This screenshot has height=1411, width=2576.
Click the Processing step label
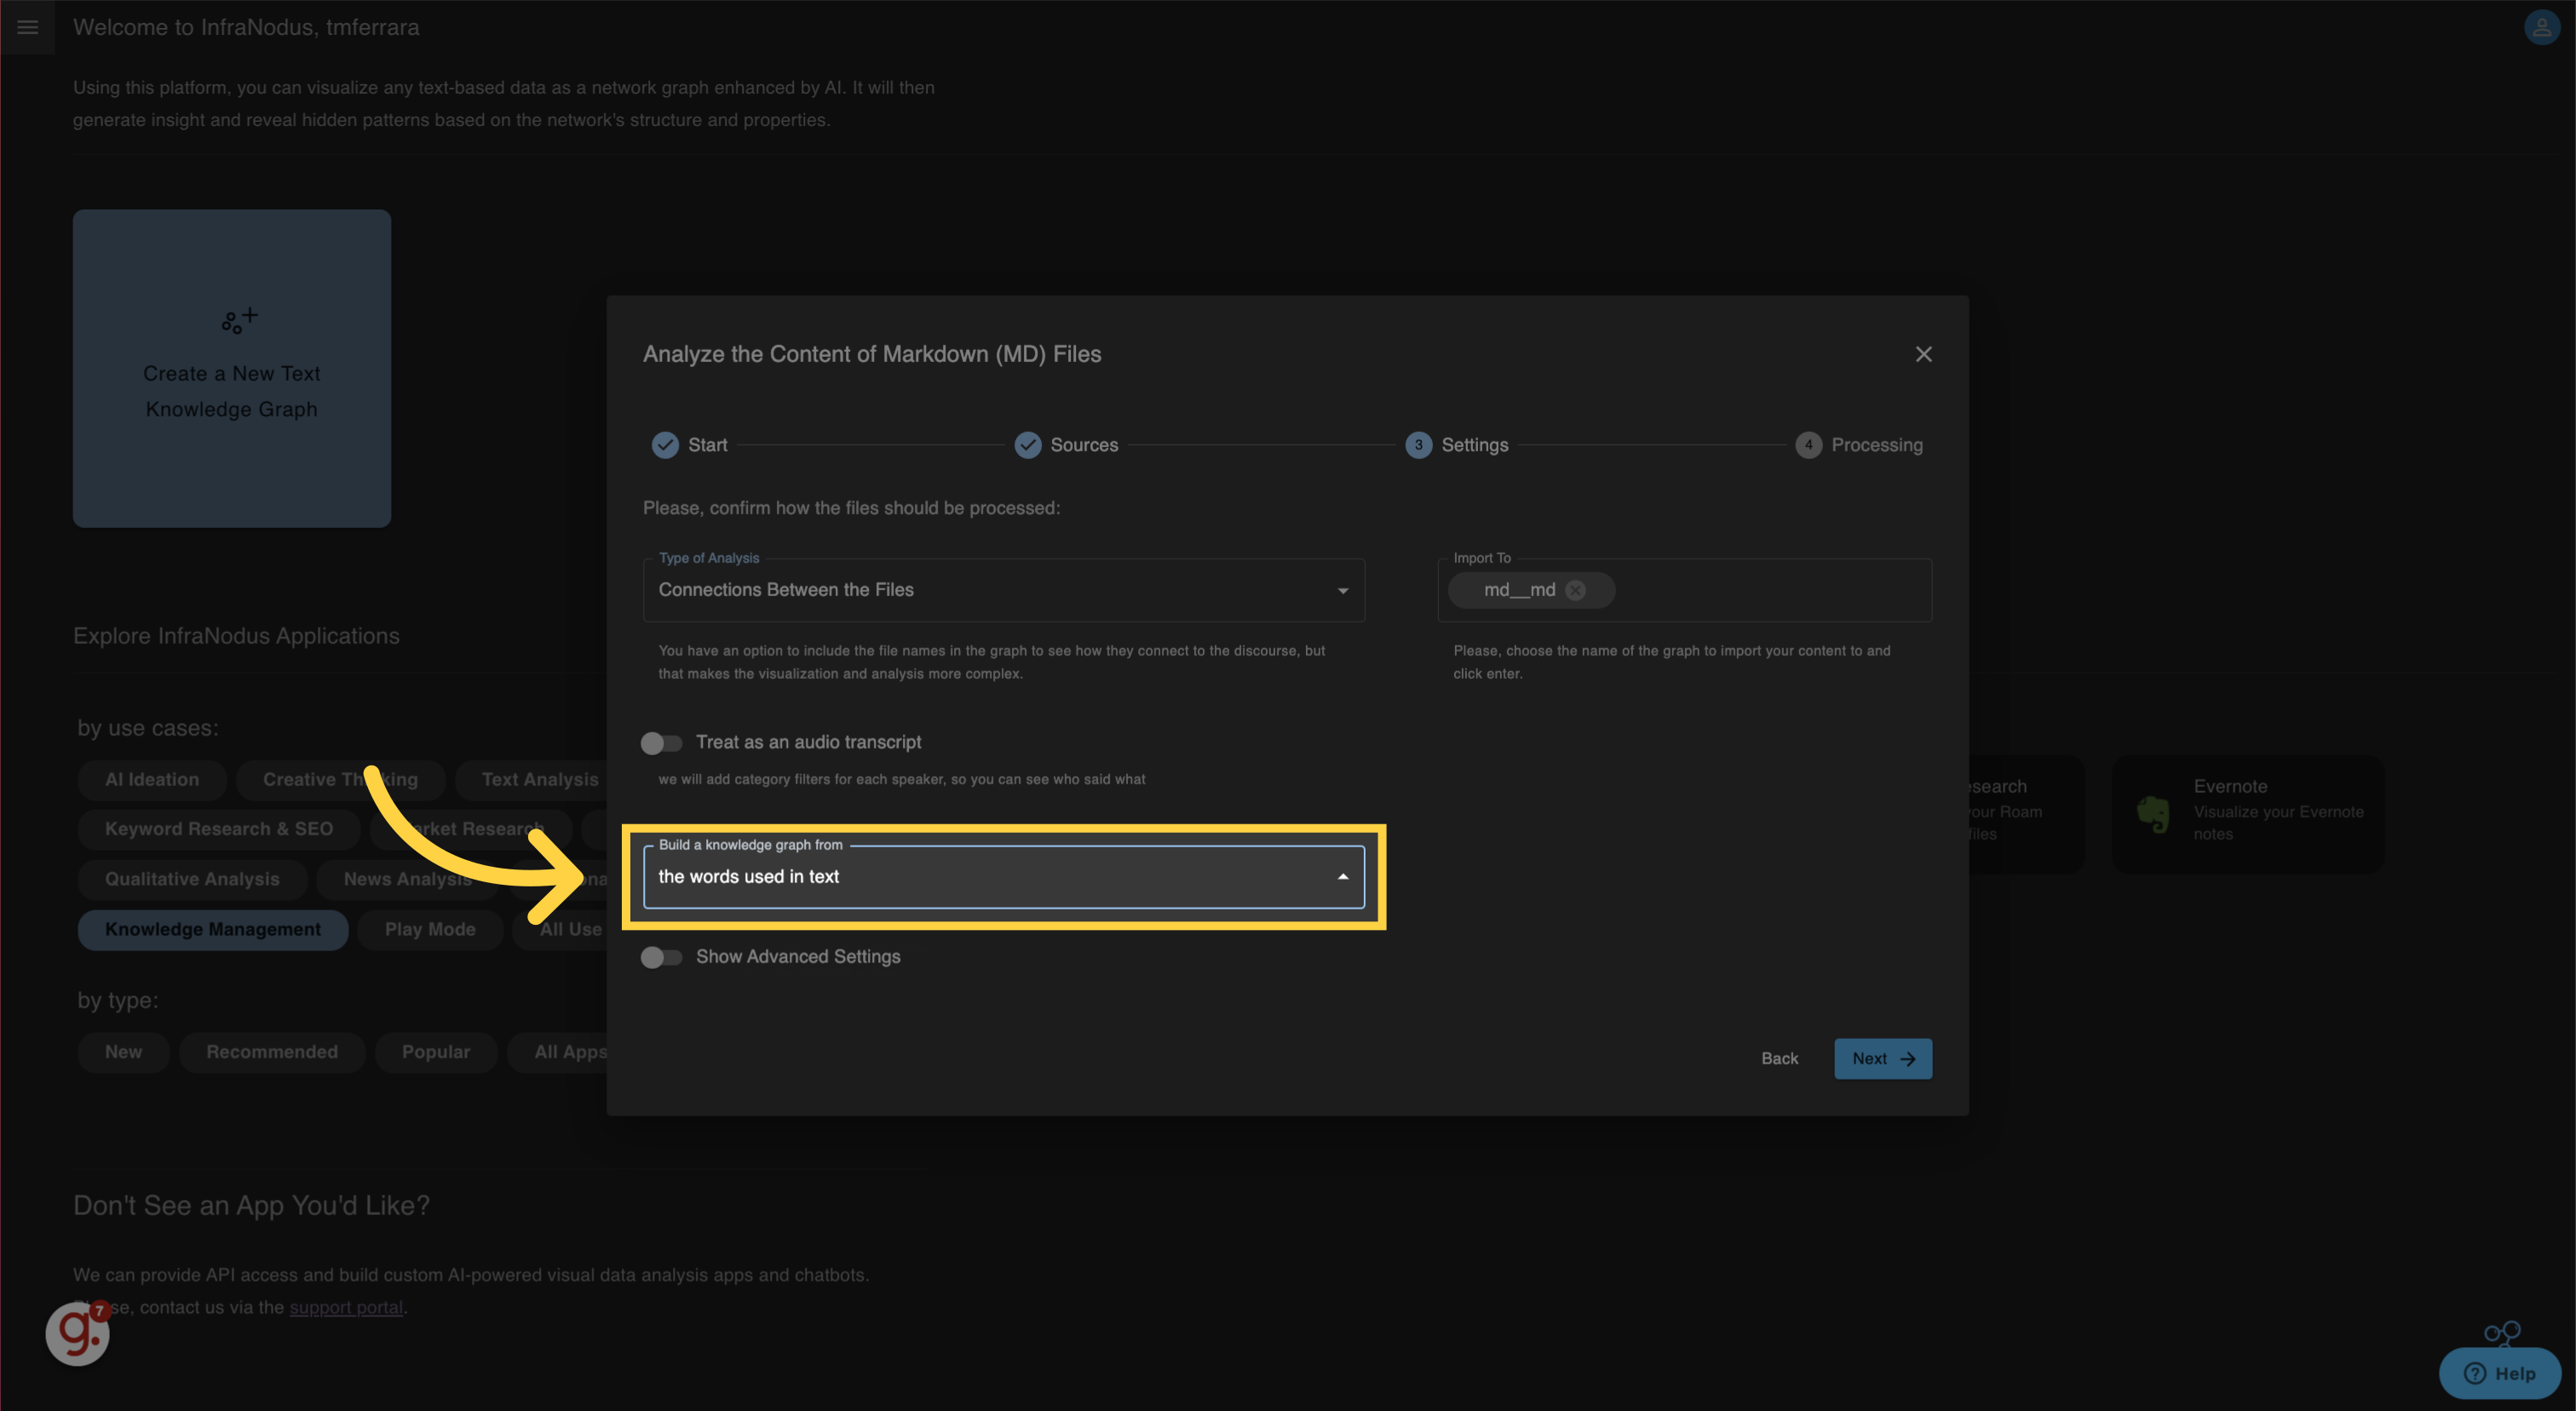point(1876,445)
